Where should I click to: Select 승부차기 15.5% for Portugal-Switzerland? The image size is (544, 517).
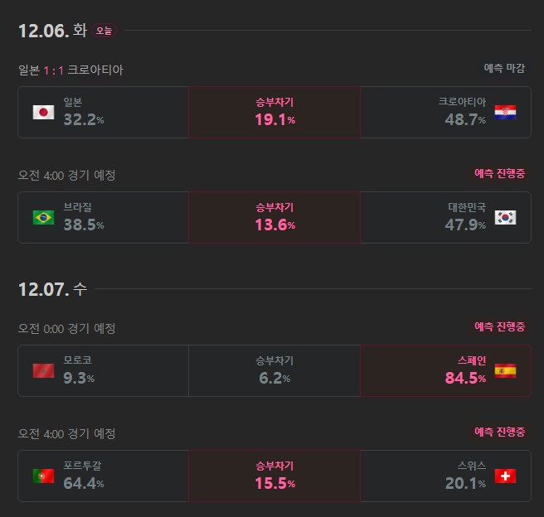tap(274, 476)
